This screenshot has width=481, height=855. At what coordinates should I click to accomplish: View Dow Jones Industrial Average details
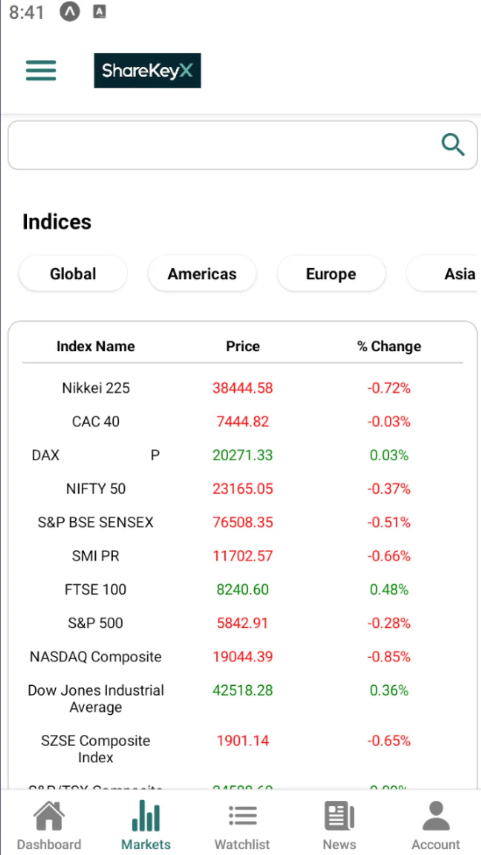(x=96, y=698)
